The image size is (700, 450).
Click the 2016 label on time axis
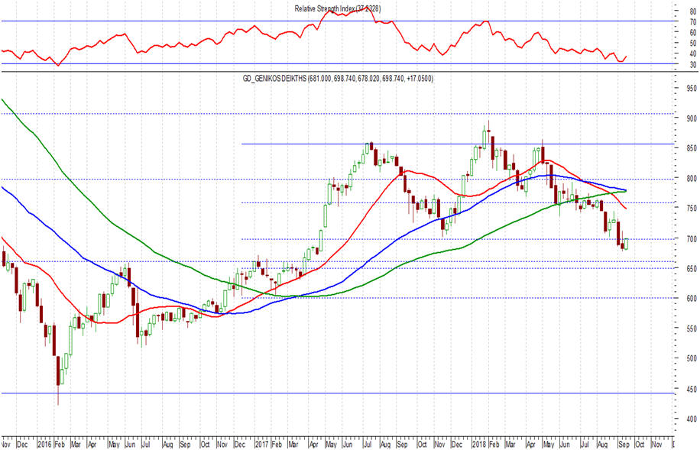tap(44, 445)
